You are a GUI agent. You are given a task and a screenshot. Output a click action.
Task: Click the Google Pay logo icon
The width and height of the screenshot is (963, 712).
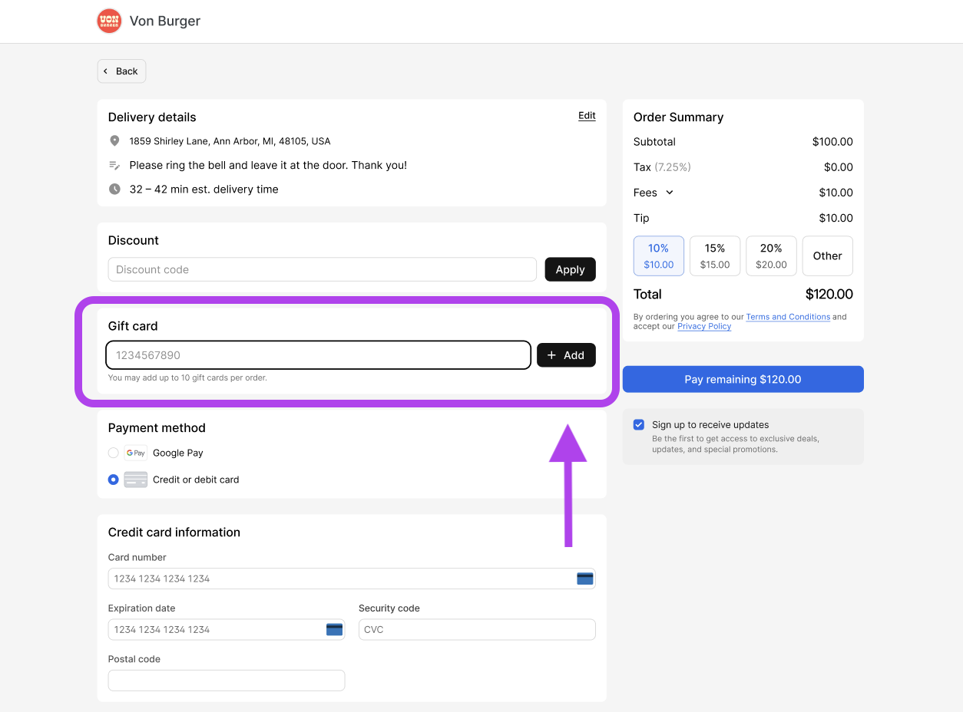(x=135, y=453)
